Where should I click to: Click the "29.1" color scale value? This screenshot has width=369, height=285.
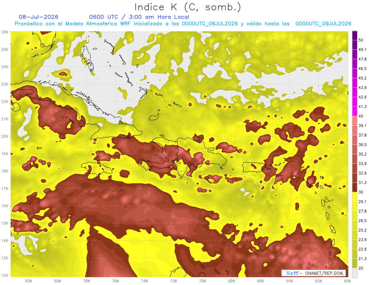362,202
